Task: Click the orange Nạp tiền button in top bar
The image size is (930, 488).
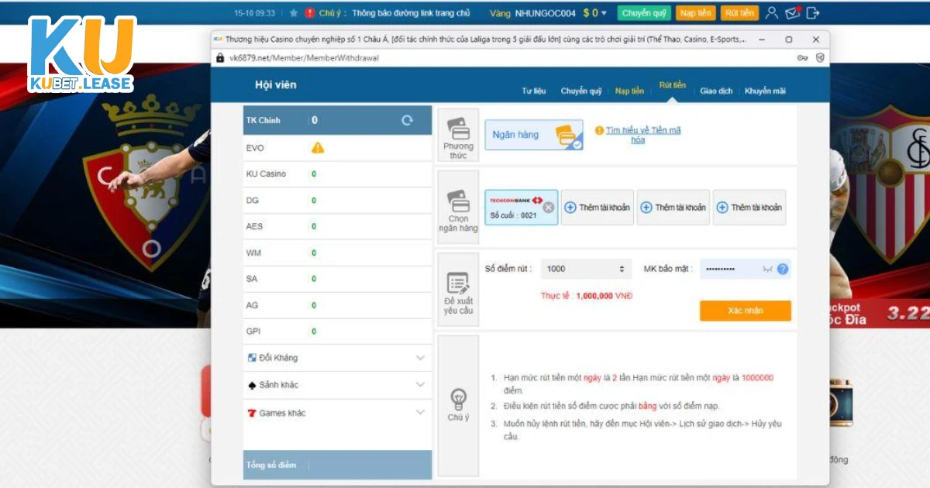Action: [696, 13]
